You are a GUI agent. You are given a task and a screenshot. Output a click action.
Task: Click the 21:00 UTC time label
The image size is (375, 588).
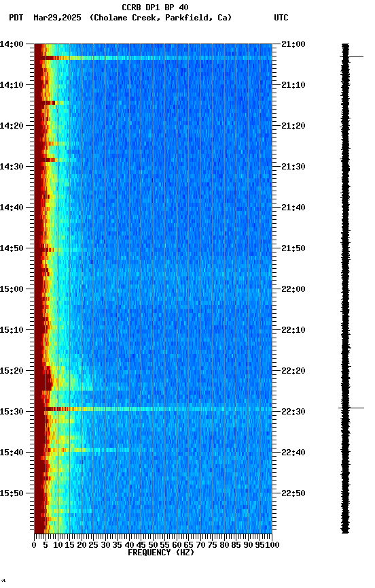point(293,44)
